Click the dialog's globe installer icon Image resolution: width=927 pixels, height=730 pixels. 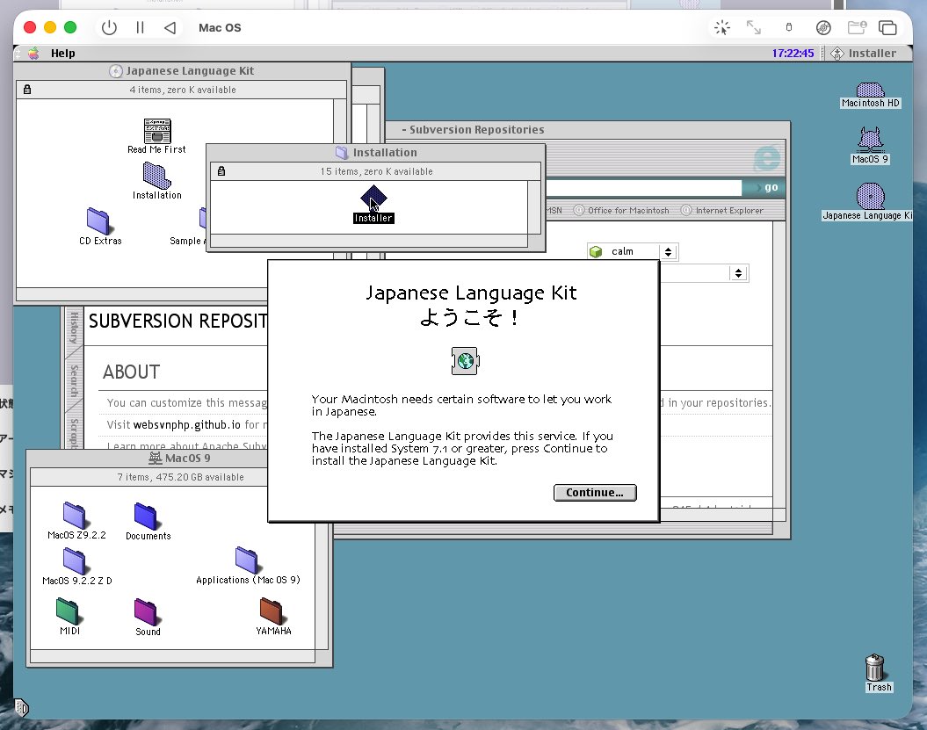(x=465, y=360)
